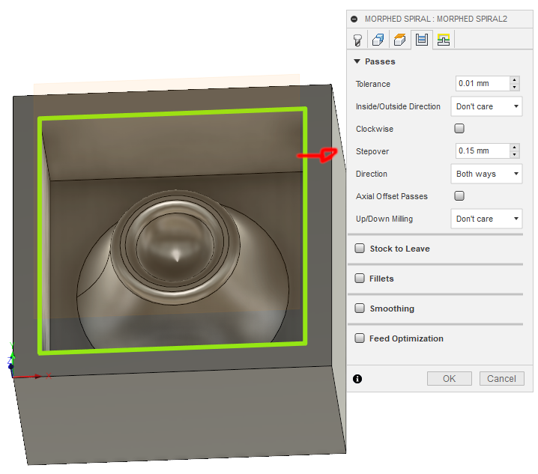Open the Heights tab icon

[x=399, y=40]
